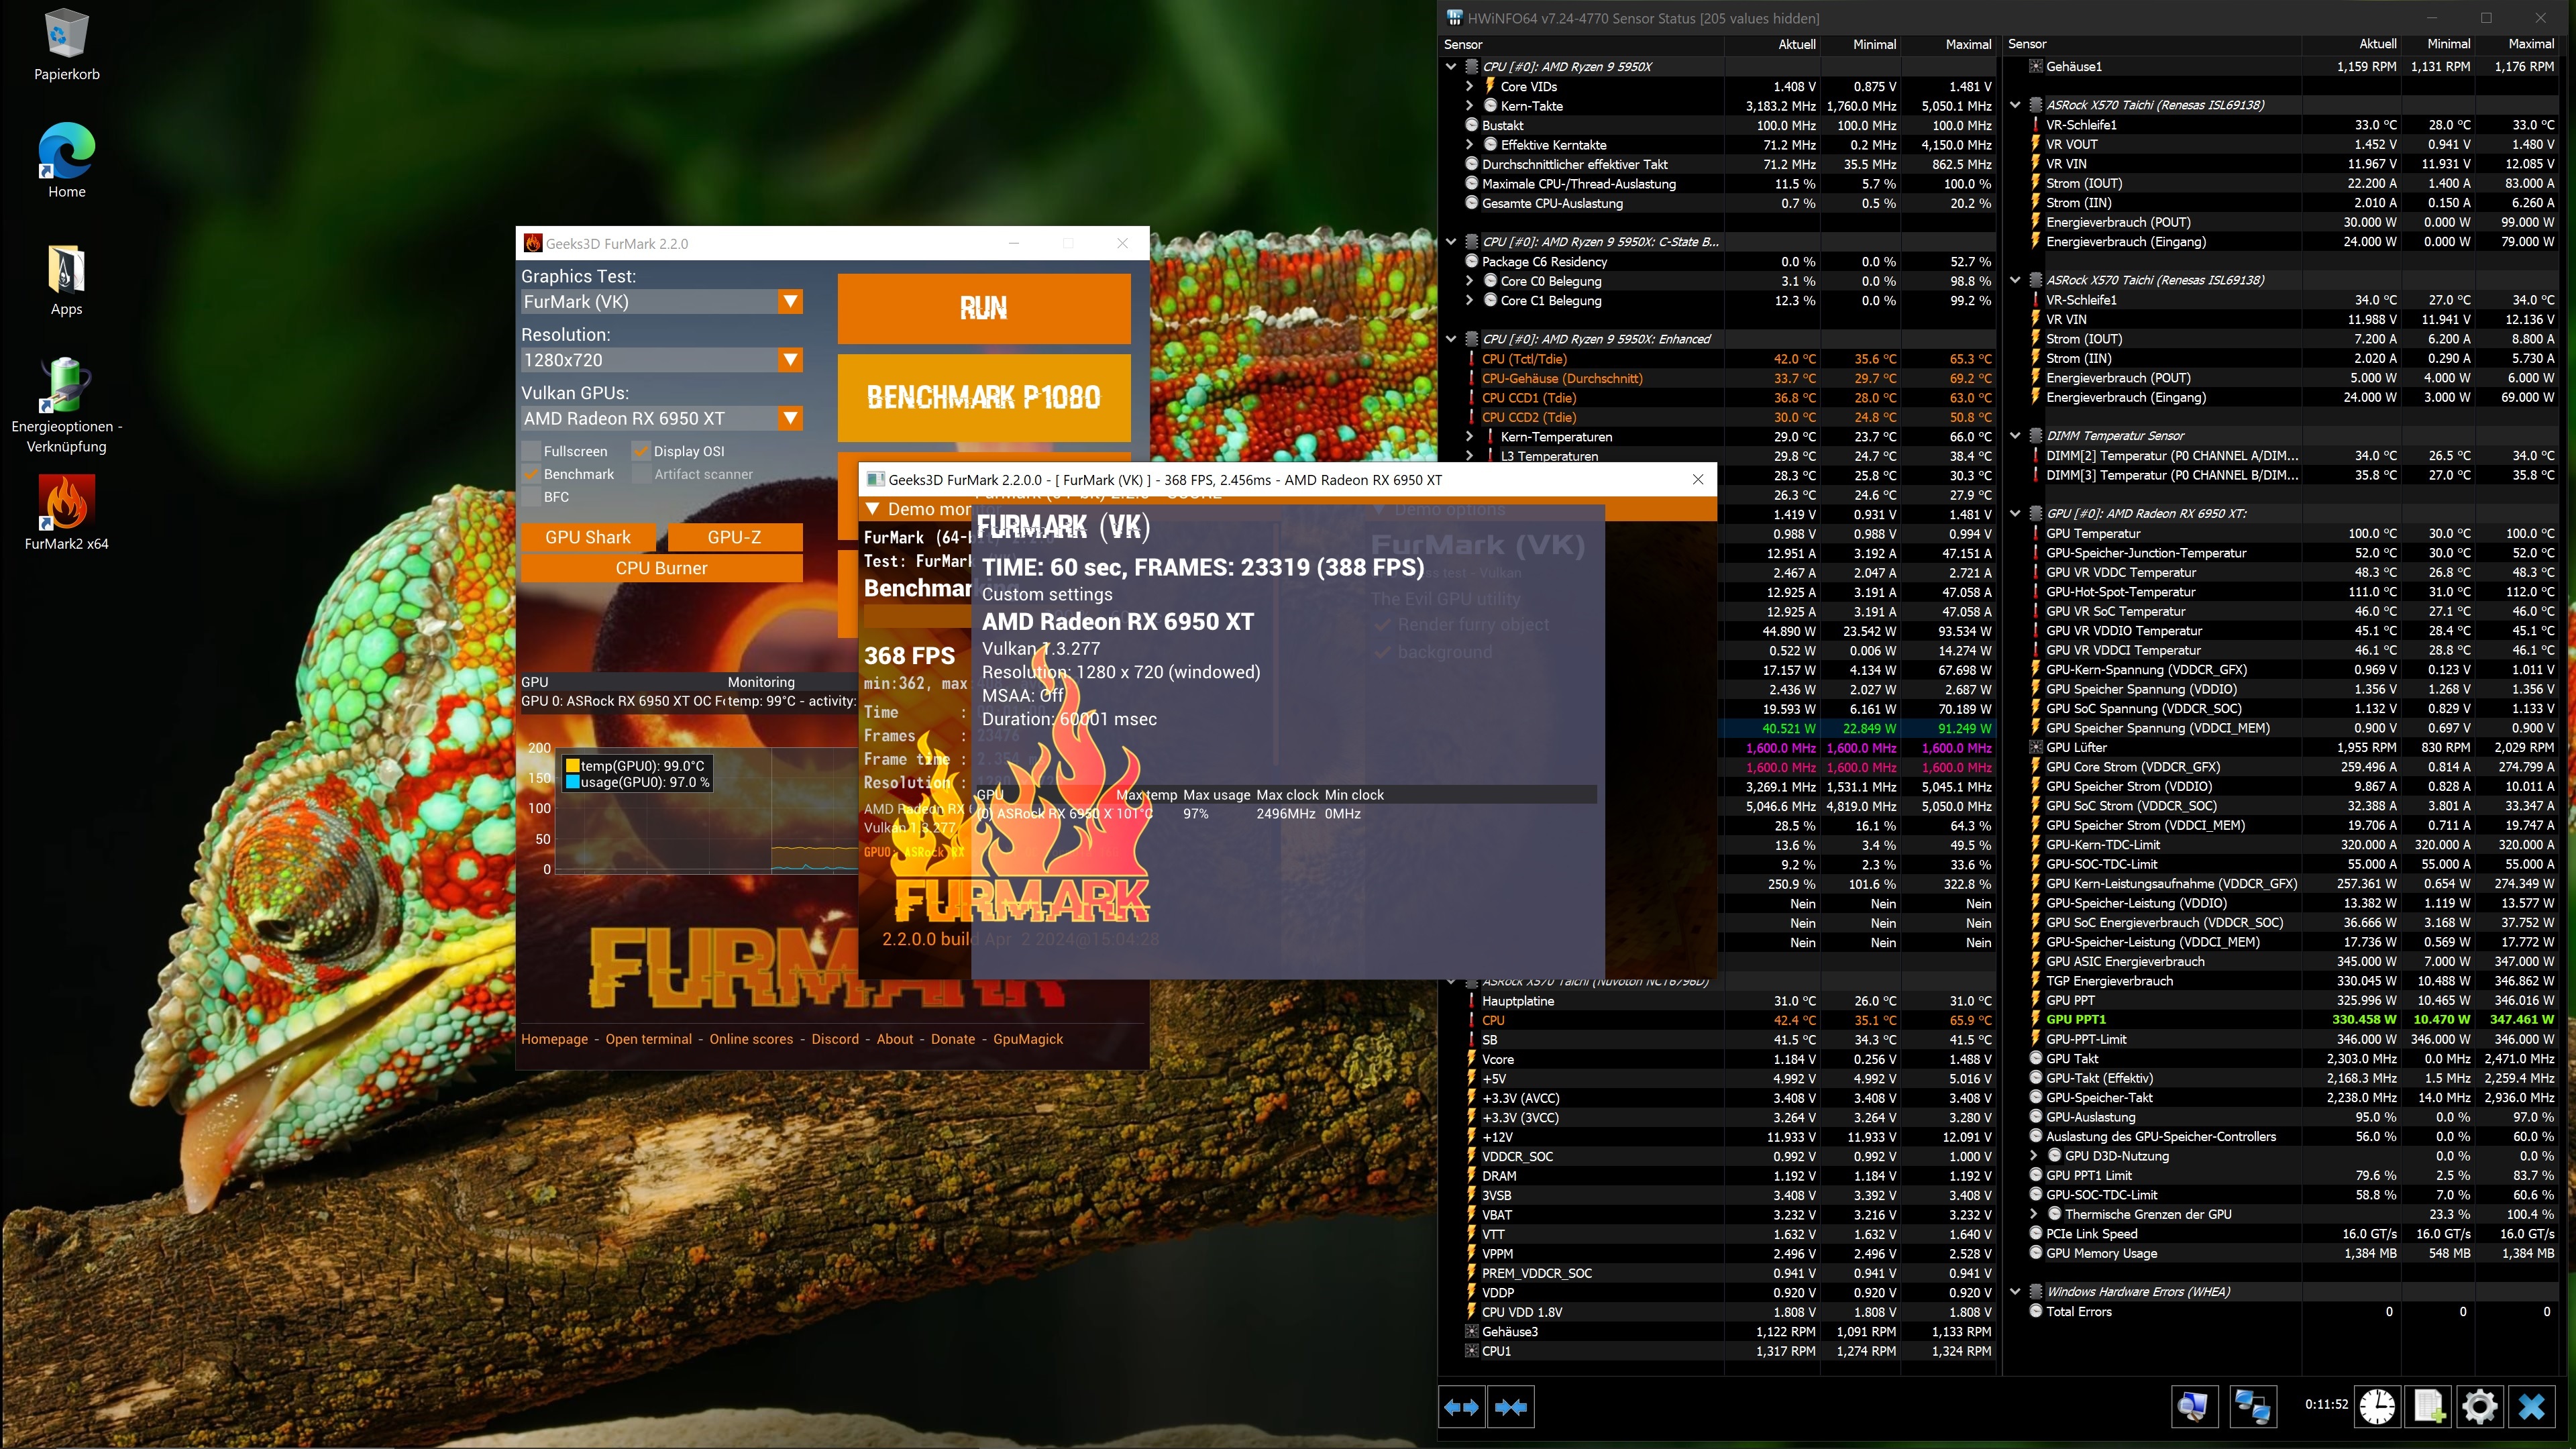Open the Homepage link in FurMark
This screenshot has width=2576, height=1449.
[554, 1039]
